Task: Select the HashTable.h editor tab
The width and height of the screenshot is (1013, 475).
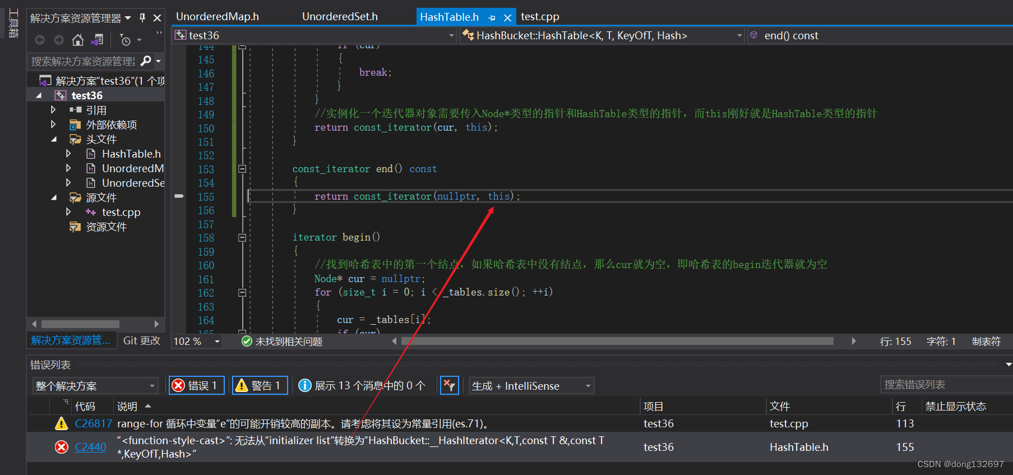Action: [x=449, y=17]
